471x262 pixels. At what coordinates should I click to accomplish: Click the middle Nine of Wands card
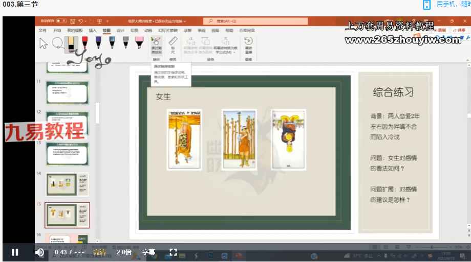[x=239, y=140]
